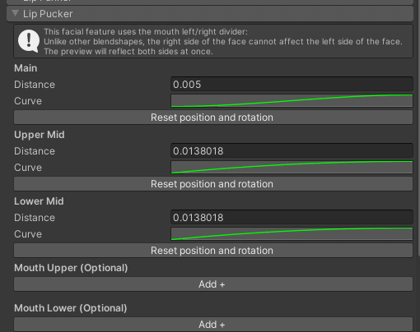Click the Lip Pucker section header
Image resolution: width=420 pixels, height=332 pixels.
210,14
